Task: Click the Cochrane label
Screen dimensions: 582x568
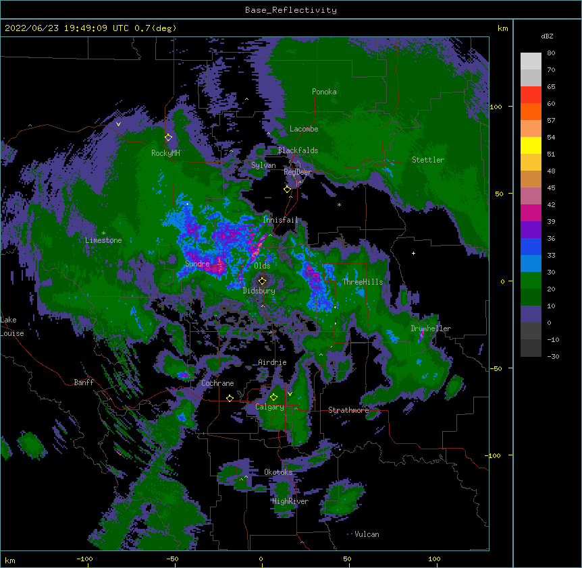Action: click(x=217, y=383)
